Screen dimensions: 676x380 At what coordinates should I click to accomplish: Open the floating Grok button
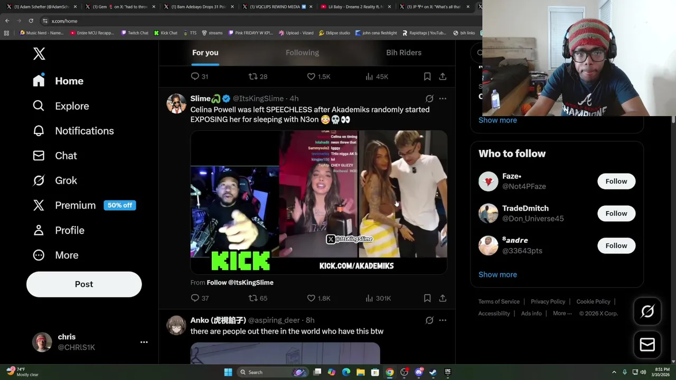click(x=647, y=311)
